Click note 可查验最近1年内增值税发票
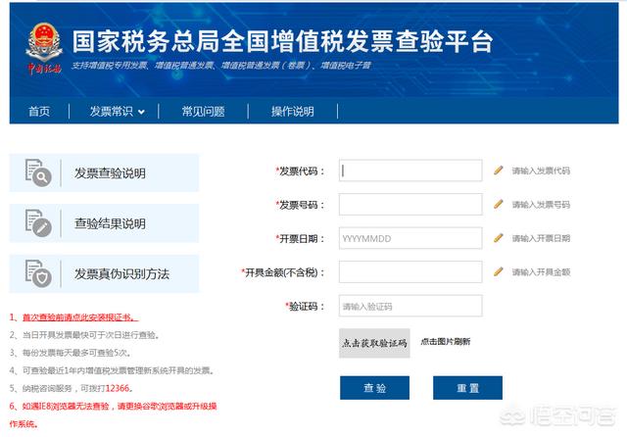Screen dimensions: 627x437 (112, 370)
